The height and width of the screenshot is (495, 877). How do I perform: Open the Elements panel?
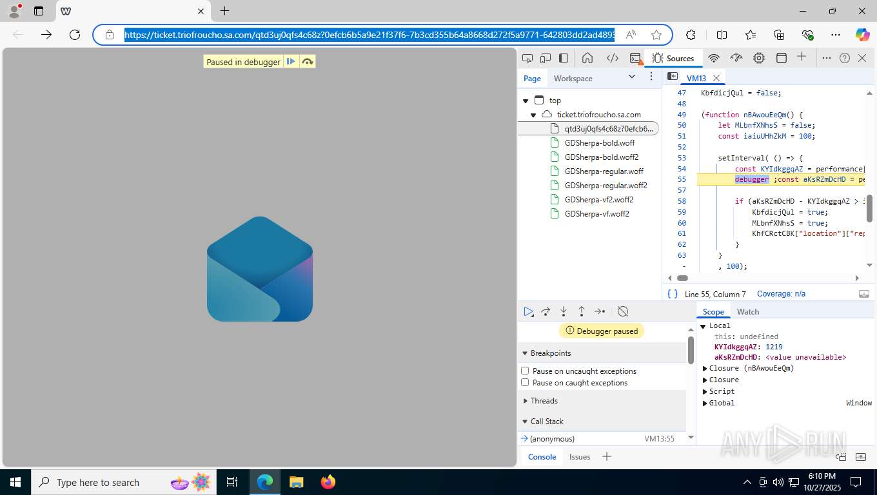point(613,58)
